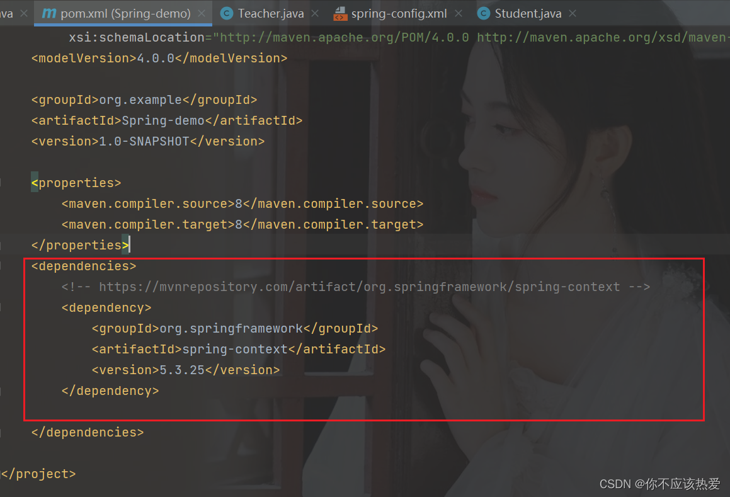Image resolution: width=730 pixels, height=497 pixels.
Task: Click the maven.compiler.target line
Action: [242, 224]
